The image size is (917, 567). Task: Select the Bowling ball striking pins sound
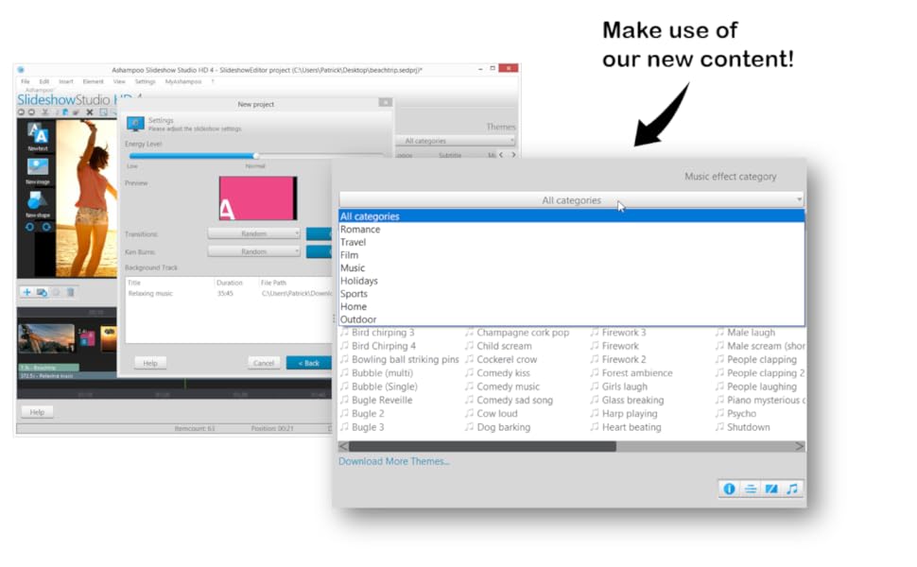tap(405, 359)
